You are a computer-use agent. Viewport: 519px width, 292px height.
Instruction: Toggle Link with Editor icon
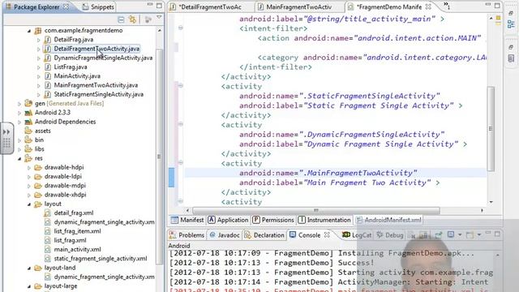[133, 19]
